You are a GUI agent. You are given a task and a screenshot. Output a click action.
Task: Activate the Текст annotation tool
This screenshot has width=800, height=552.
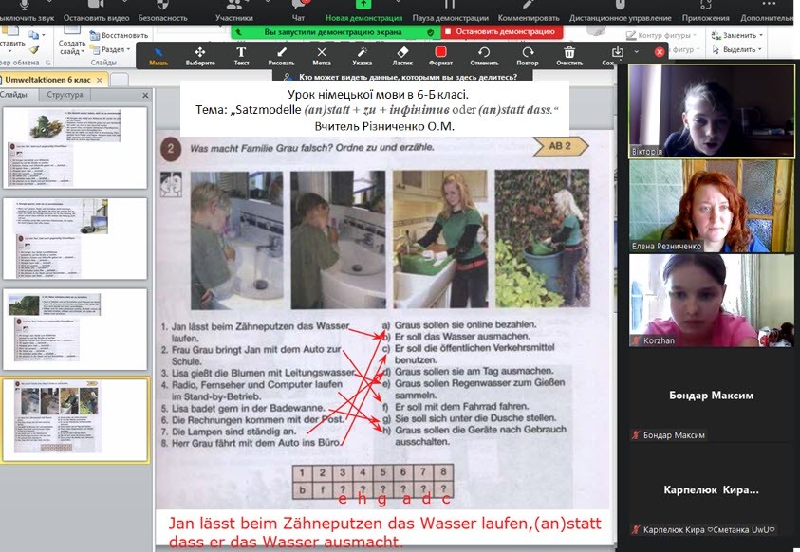coord(241,56)
